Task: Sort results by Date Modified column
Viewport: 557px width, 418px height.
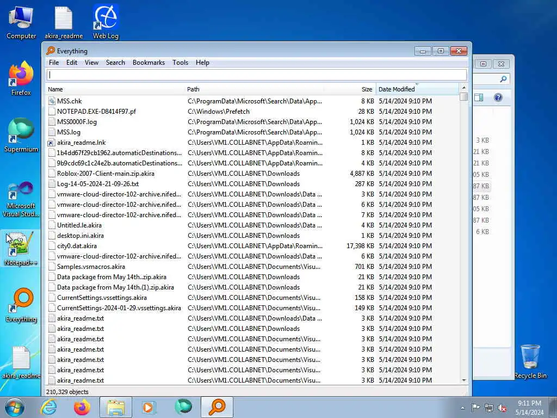Action: [417, 89]
